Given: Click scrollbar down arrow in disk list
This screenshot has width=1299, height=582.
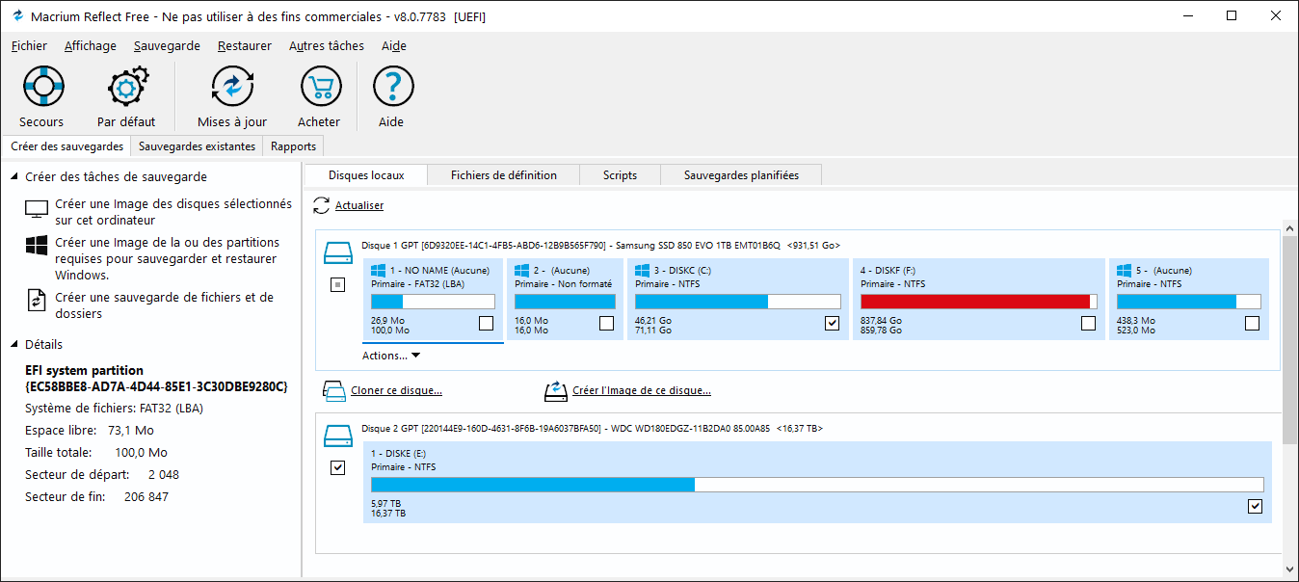Looking at the screenshot, I should pyautogui.click(x=1289, y=570).
